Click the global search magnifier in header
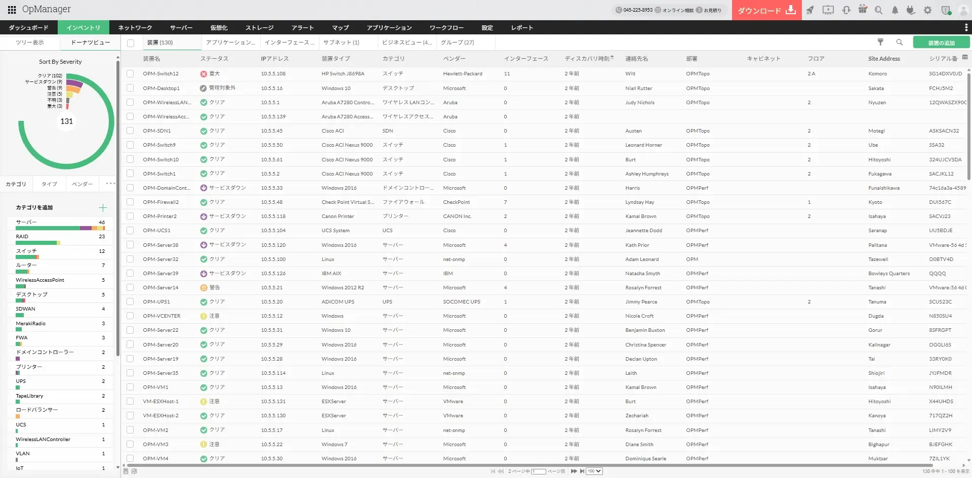This screenshot has height=478, width=972. click(x=879, y=10)
